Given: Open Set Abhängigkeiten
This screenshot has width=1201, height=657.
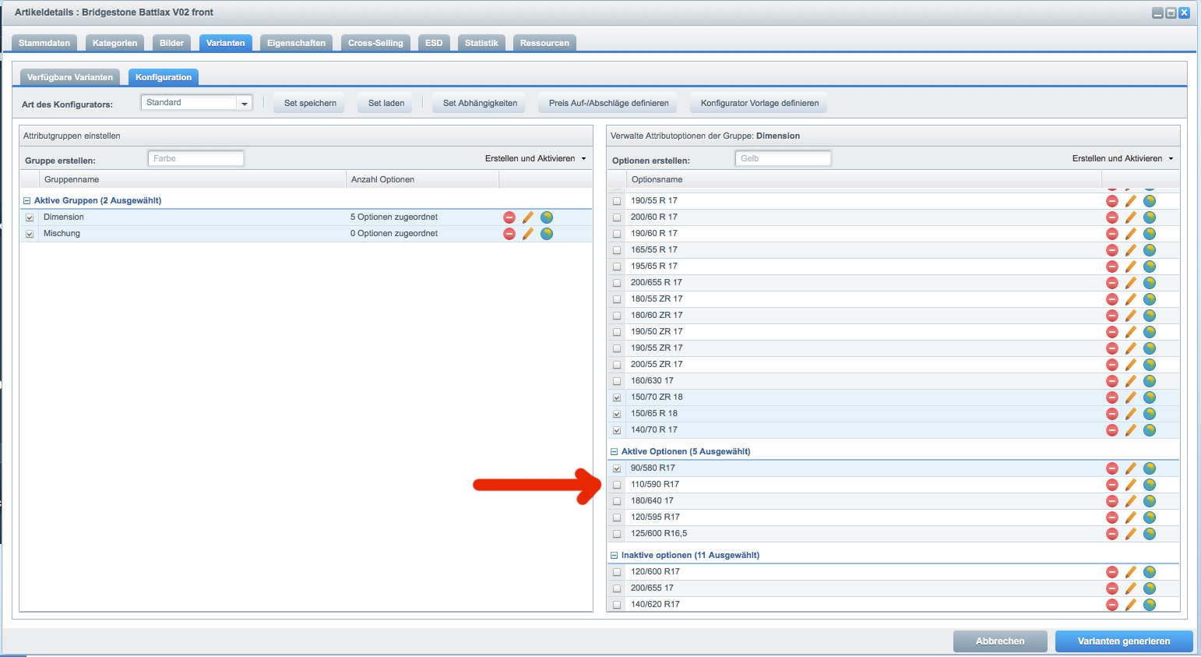Looking at the screenshot, I should [x=480, y=103].
